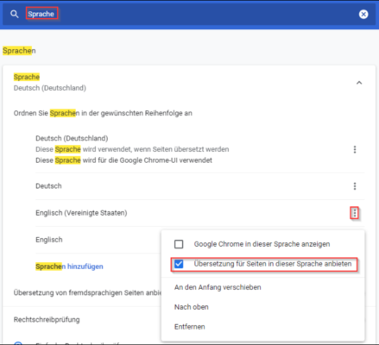The width and height of the screenshot is (379, 345).
Task: Click Übersetzung von fremdsprachigen Seiten row
Action: tap(87, 292)
